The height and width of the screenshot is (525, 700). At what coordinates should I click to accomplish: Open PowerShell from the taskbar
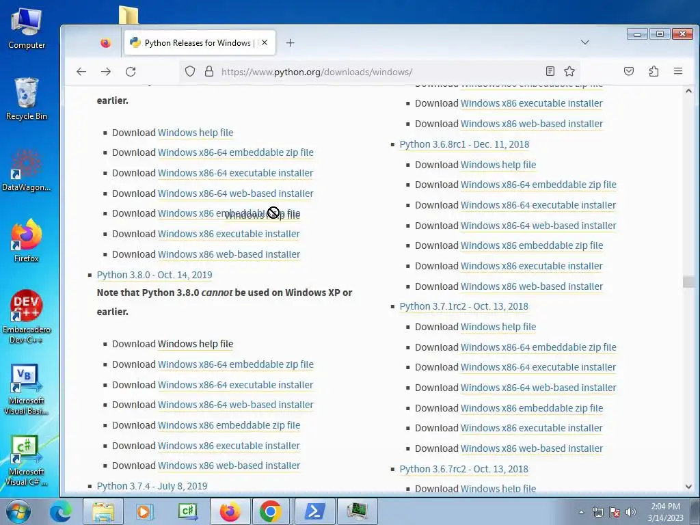(314, 511)
